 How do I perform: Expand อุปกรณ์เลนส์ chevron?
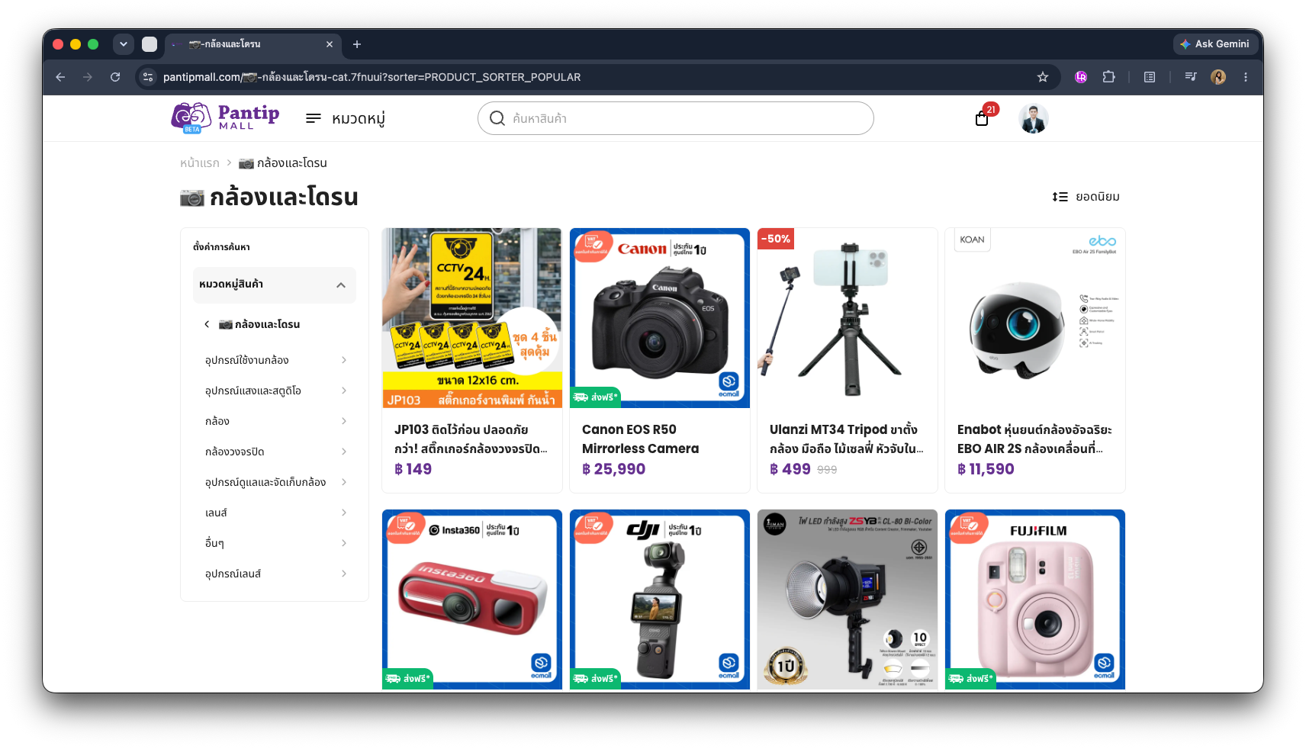click(x=344, y=574)
